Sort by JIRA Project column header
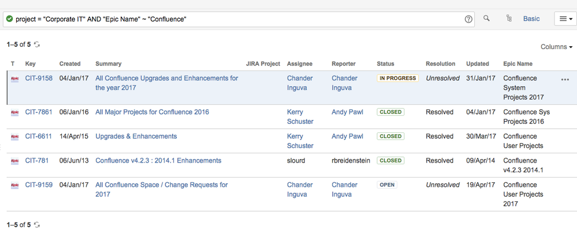This screenshot has width=577, height=240. [x=263, y=64]
